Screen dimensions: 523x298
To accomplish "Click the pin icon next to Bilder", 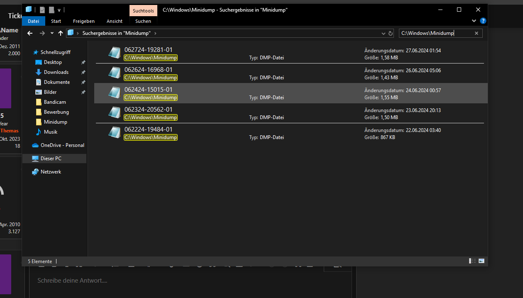I will coord(83,92).
